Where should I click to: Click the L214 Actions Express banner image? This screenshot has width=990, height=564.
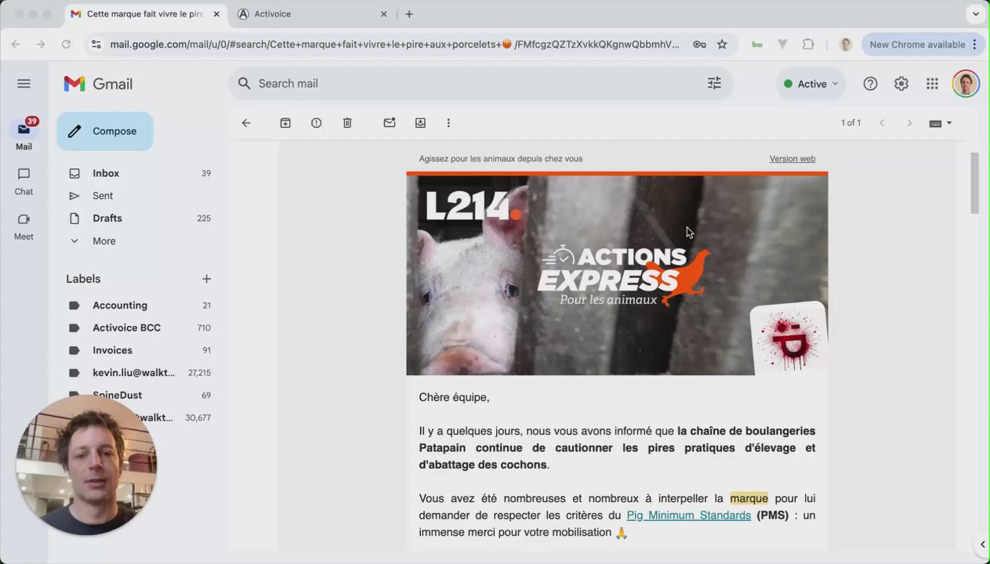click(617, 275)
